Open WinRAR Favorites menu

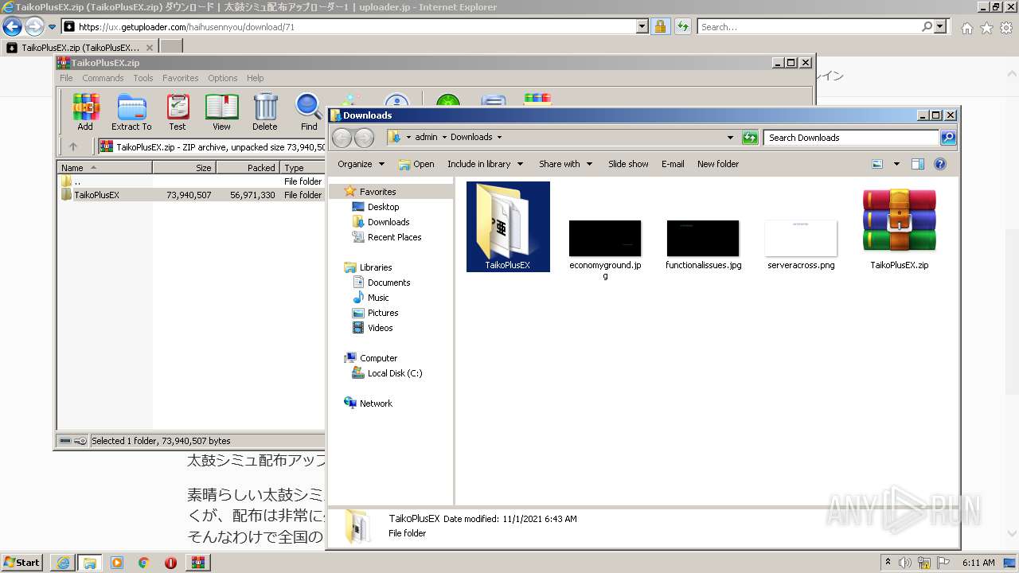(181, 78)
